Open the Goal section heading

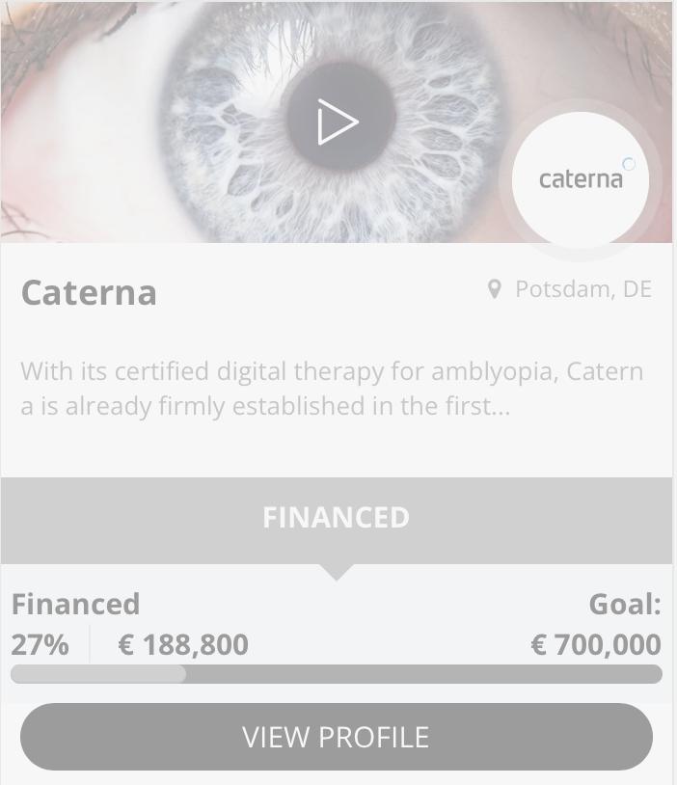625,604
